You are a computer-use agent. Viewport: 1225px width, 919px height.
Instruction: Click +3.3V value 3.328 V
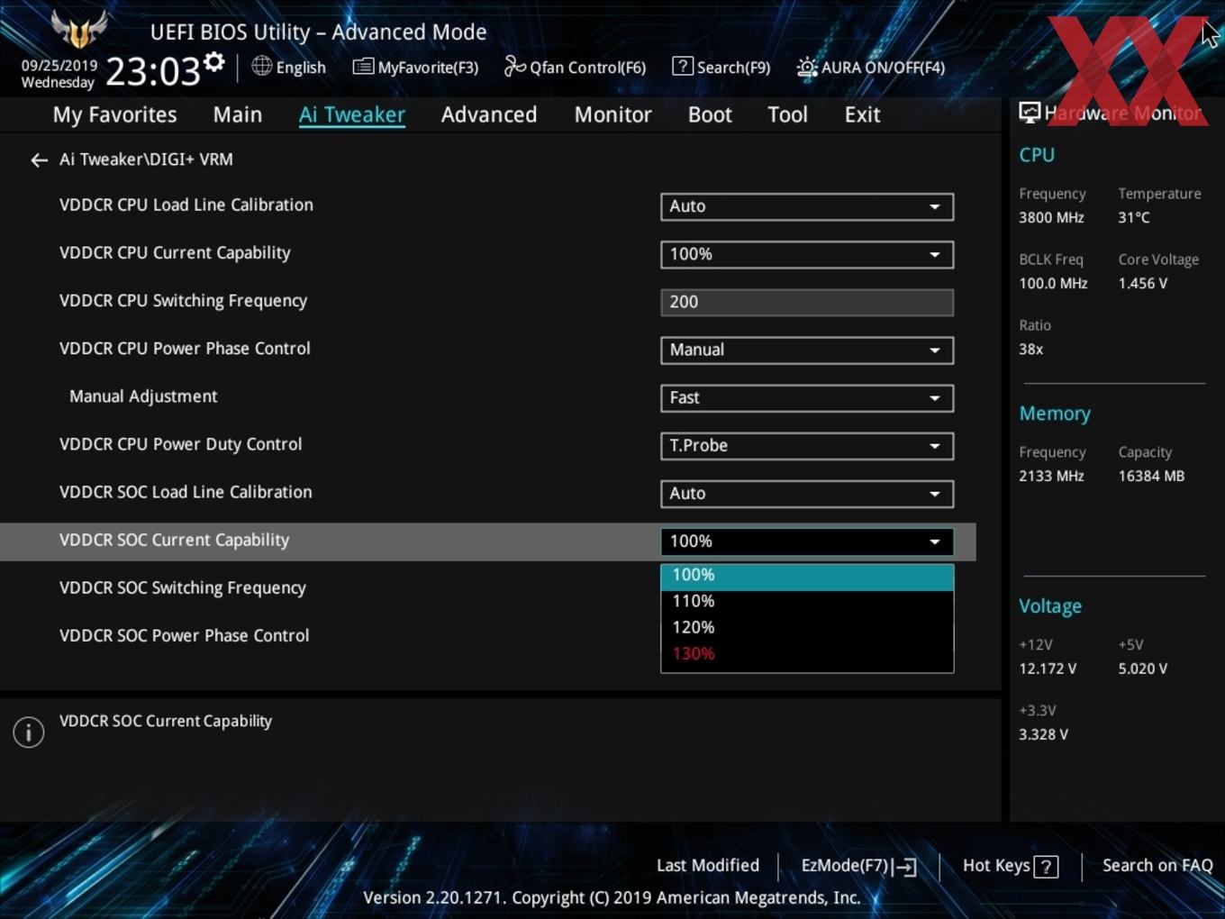tap(1043, 734)
